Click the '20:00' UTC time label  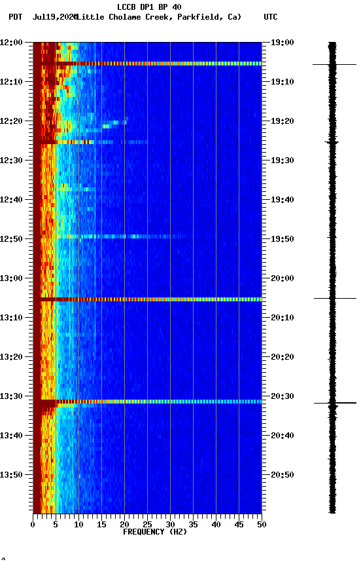point(283,278)
